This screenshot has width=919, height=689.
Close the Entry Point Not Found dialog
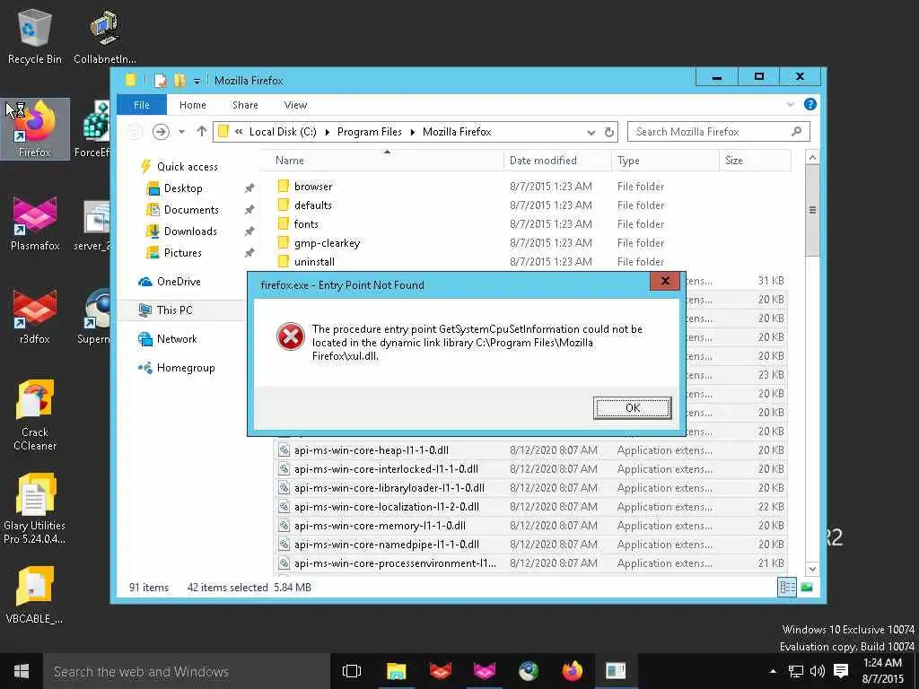click(x=665, y=281)
